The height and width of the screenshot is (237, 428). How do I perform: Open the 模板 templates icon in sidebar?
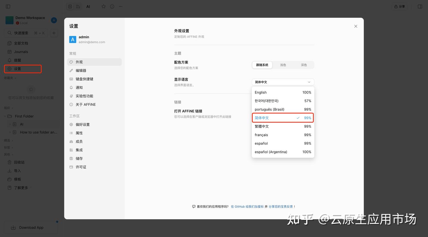[x=10, y=179]
